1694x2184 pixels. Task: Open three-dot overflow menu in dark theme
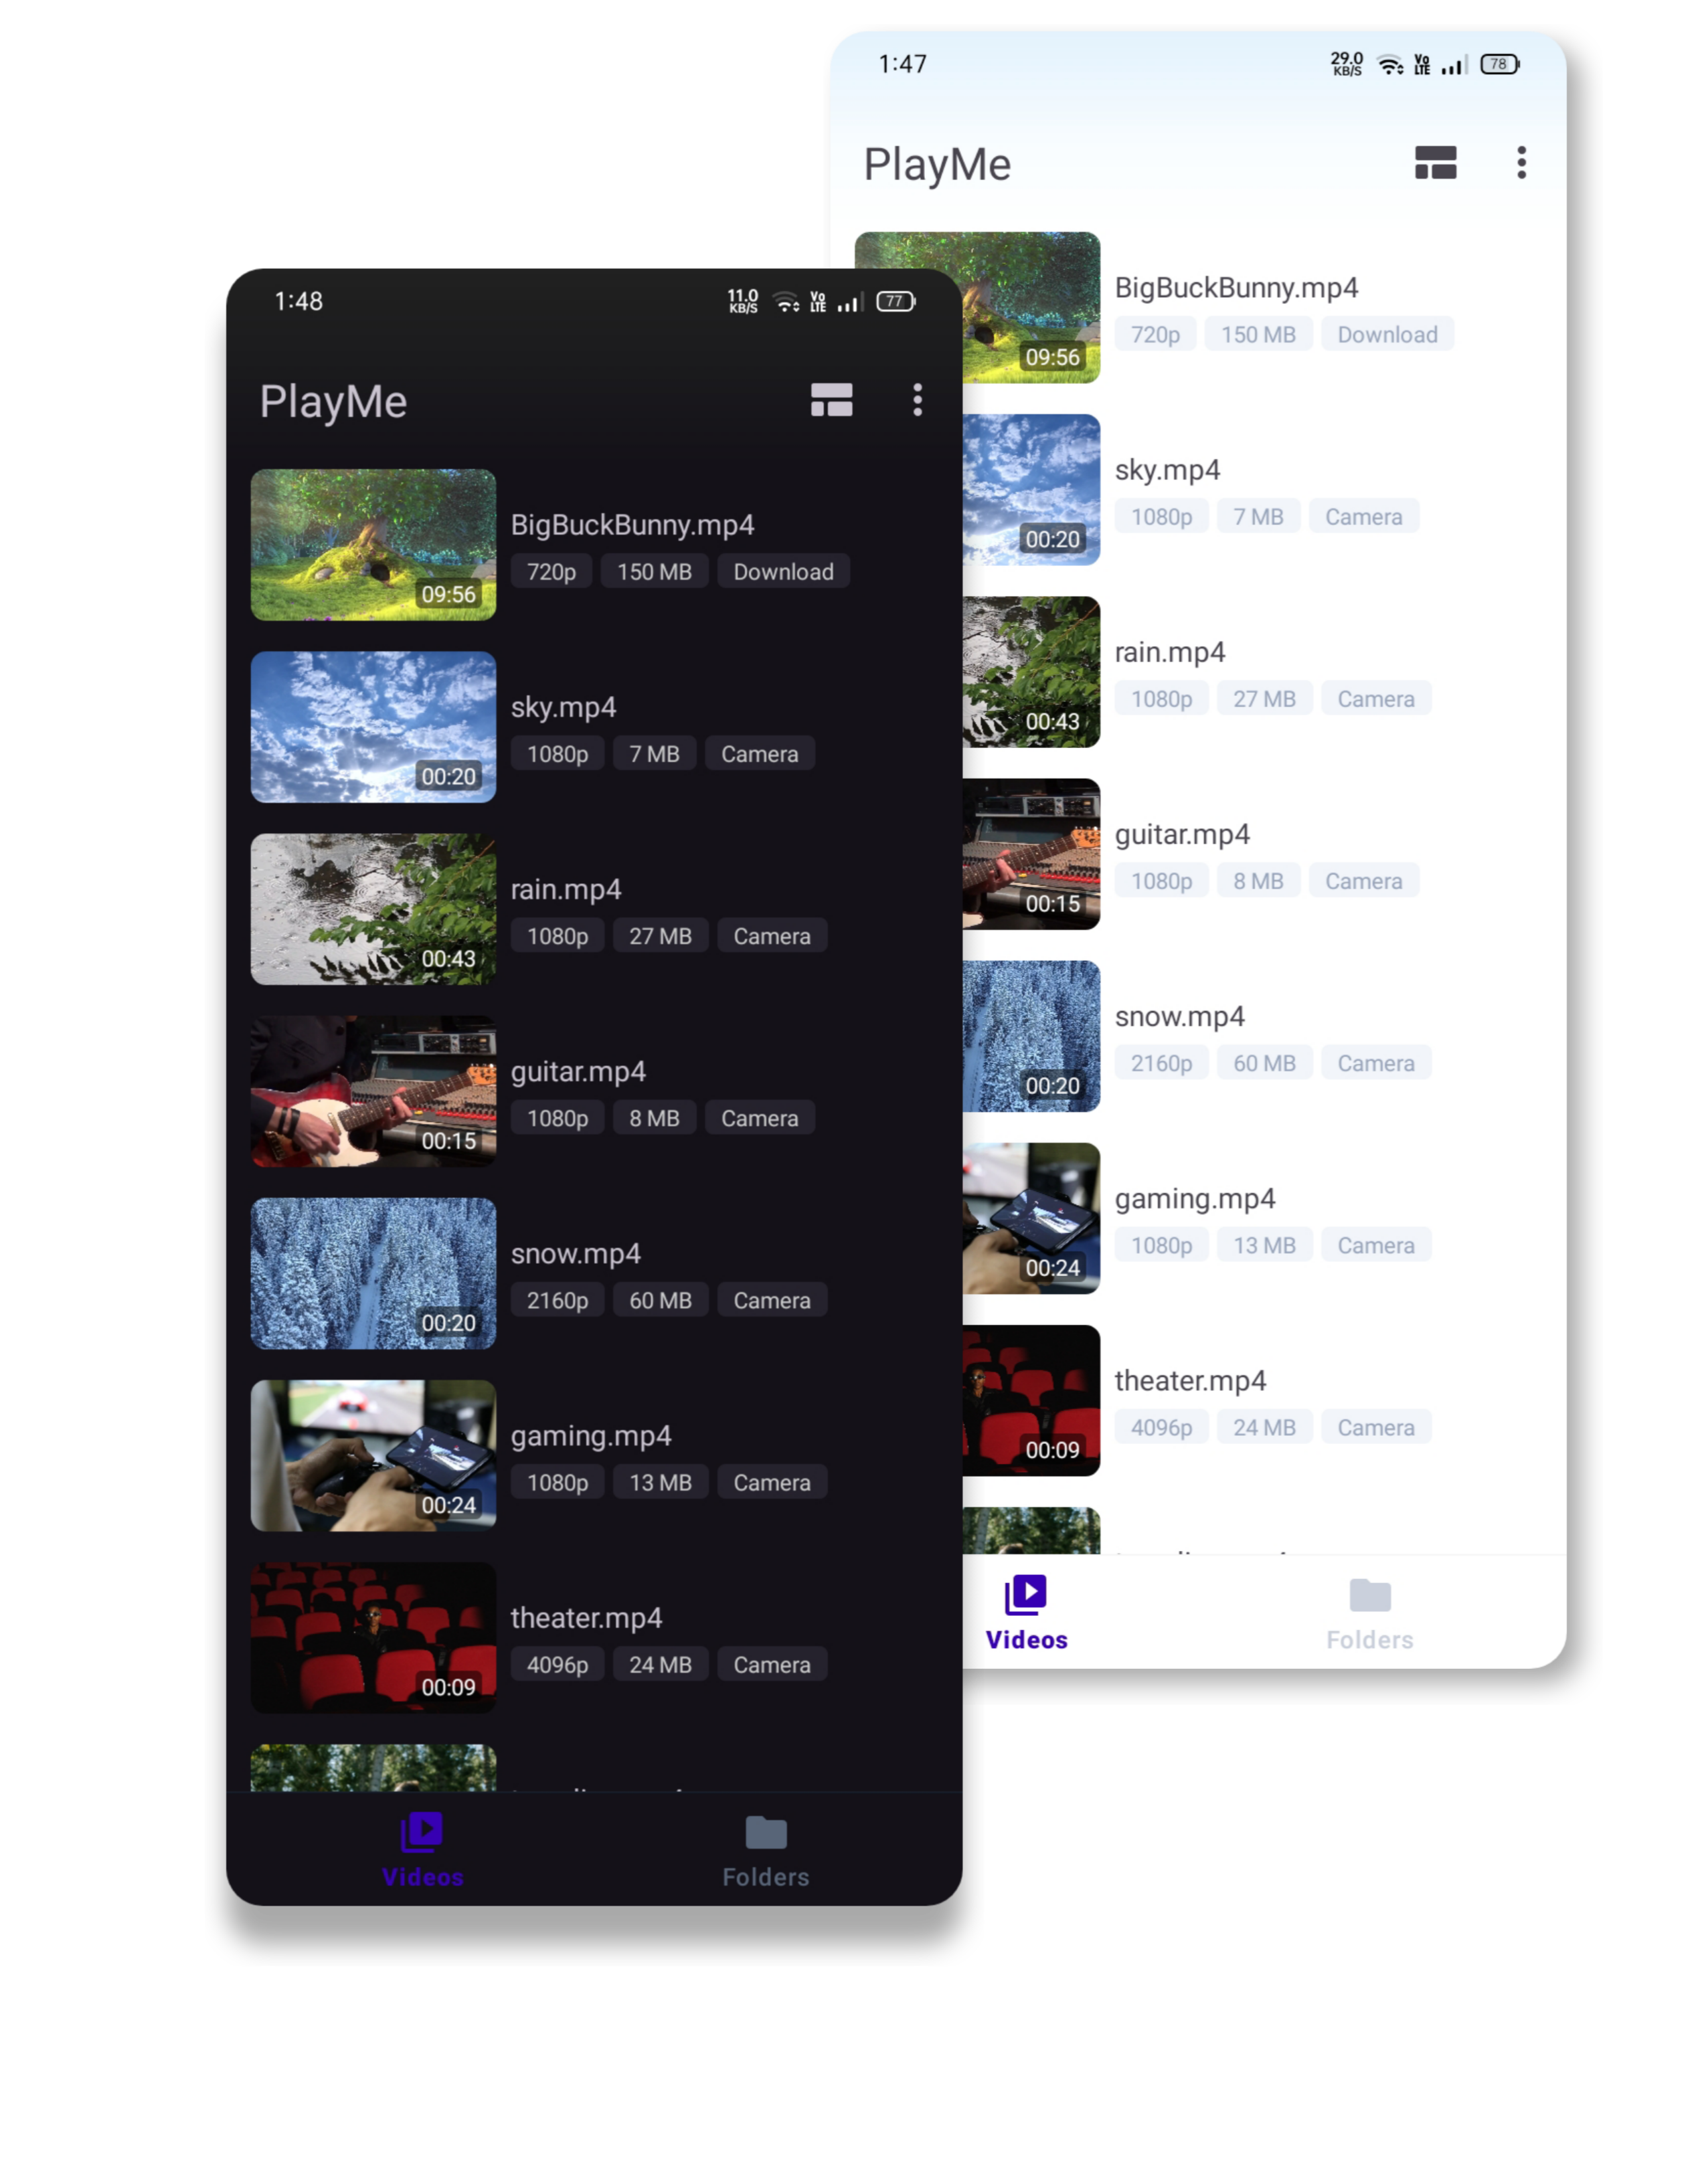[917, 400]
